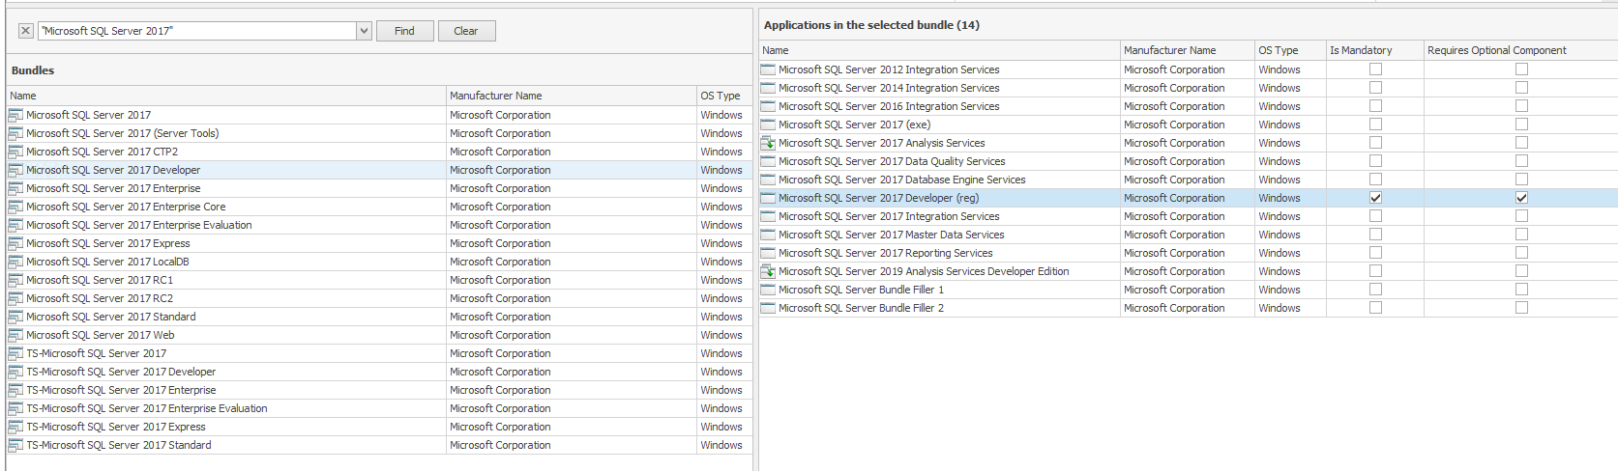This screenshot has width=1618, height=471.
Task: Click bundle icon for SQL Server 2017 LocalDB
Action: coord(15,262)
